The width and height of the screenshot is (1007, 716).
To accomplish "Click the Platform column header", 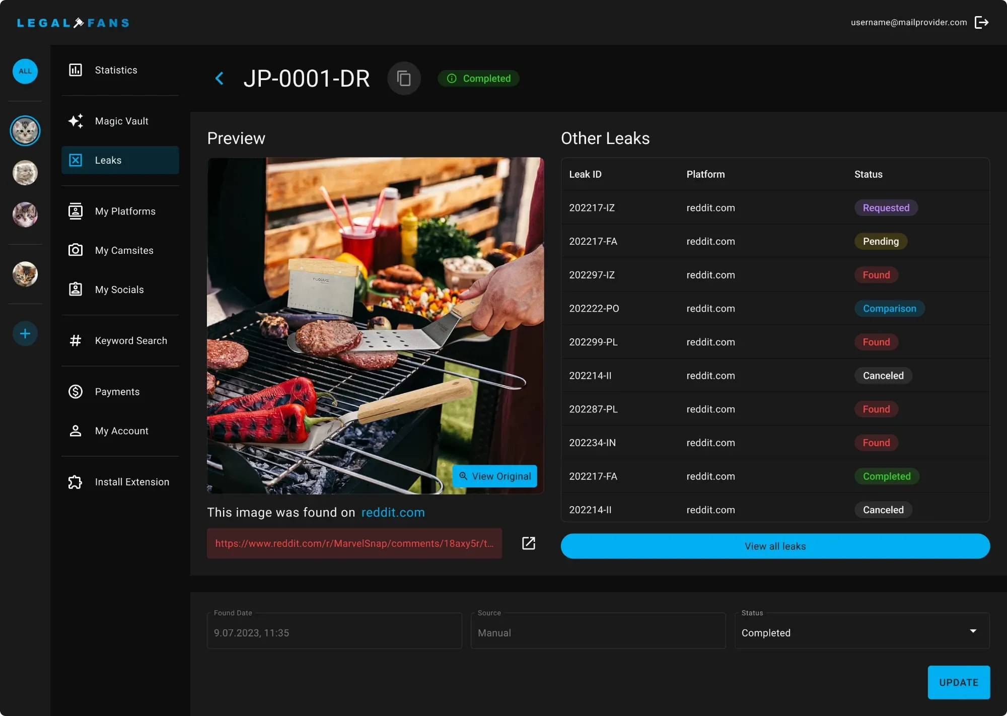I will point(705,174).
